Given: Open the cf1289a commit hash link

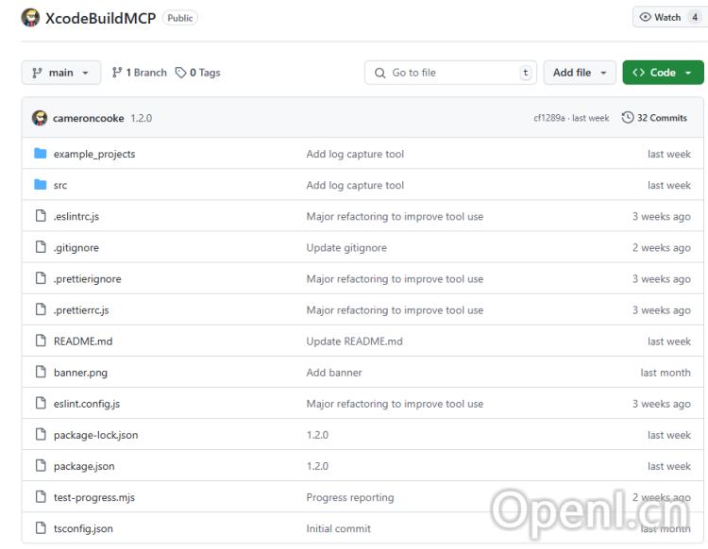Looking at the screenshot, I should point(548,118).
